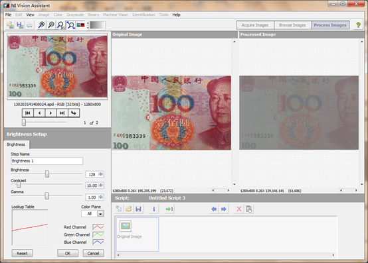Click the Gamma value stepper arrows
The image size is (368, 263).
101,197
